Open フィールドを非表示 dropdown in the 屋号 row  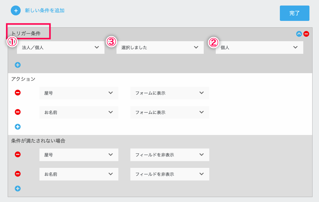click(x=170, y=155)
